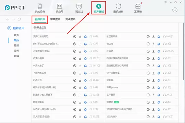Switch to the 苹果壁纸 tab

pyautogui.click(x=55, y=19)
